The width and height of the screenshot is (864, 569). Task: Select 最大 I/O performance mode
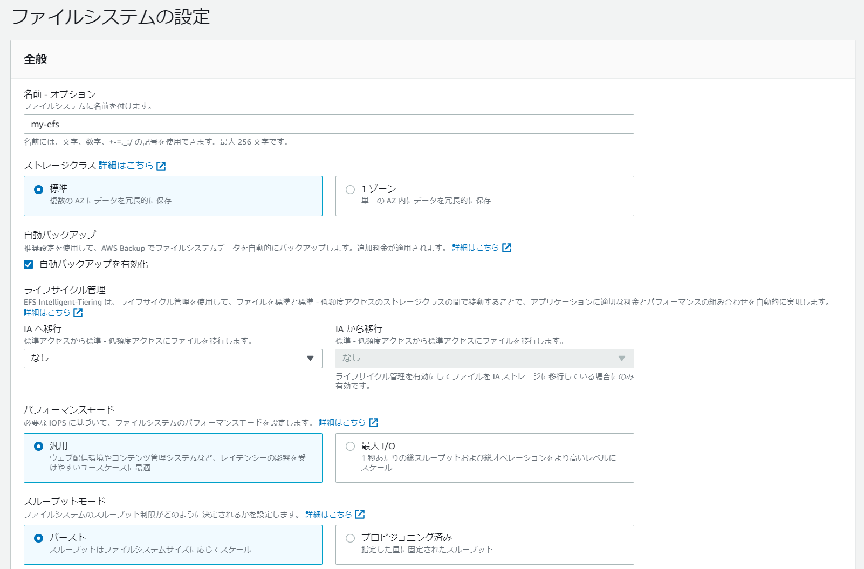click(350, 446)
